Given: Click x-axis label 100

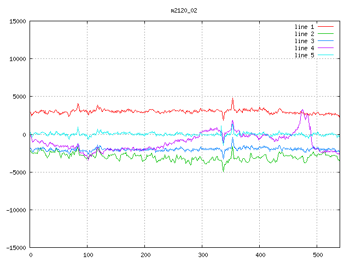Looking at the screenshot, I should click(88, 255).
